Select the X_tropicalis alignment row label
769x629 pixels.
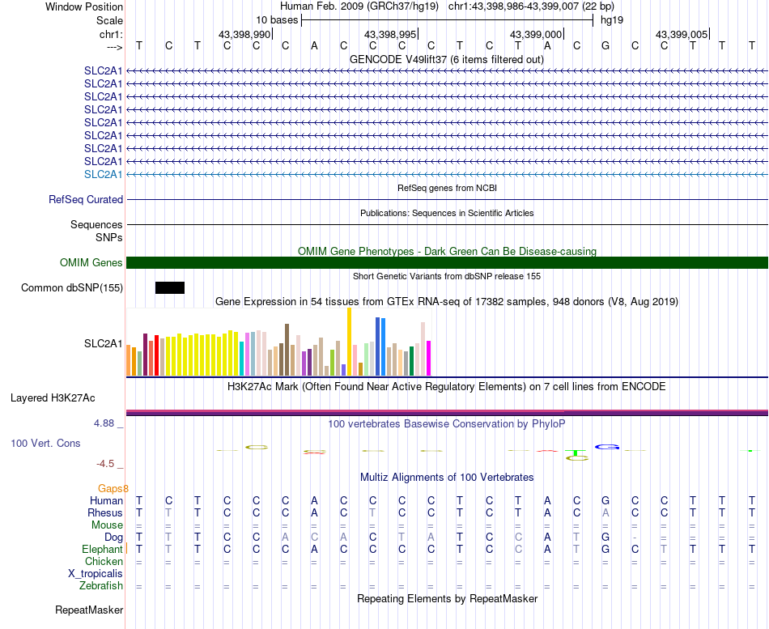(96, 574)
